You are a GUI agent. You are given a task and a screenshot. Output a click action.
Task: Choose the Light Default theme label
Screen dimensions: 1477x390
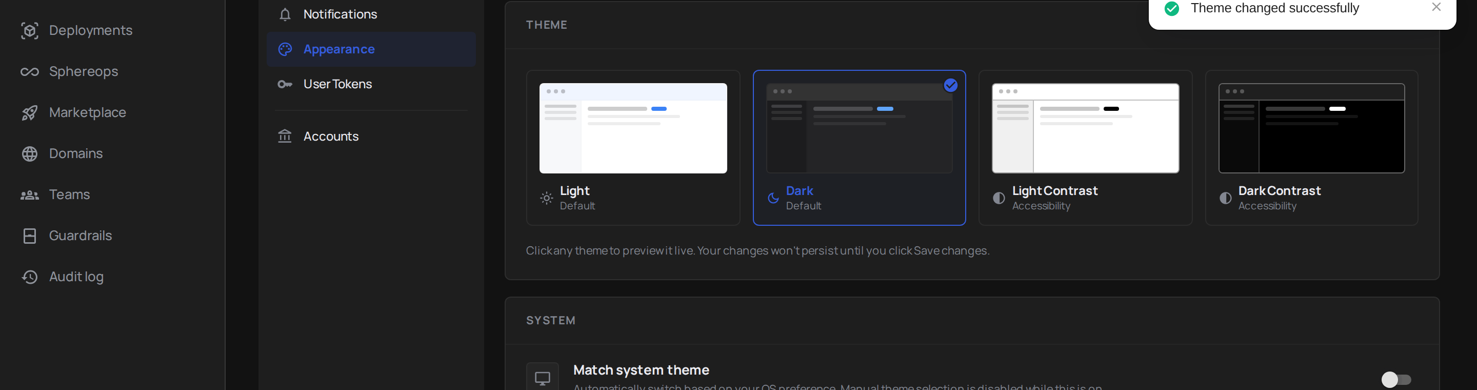tap(577, 198)
